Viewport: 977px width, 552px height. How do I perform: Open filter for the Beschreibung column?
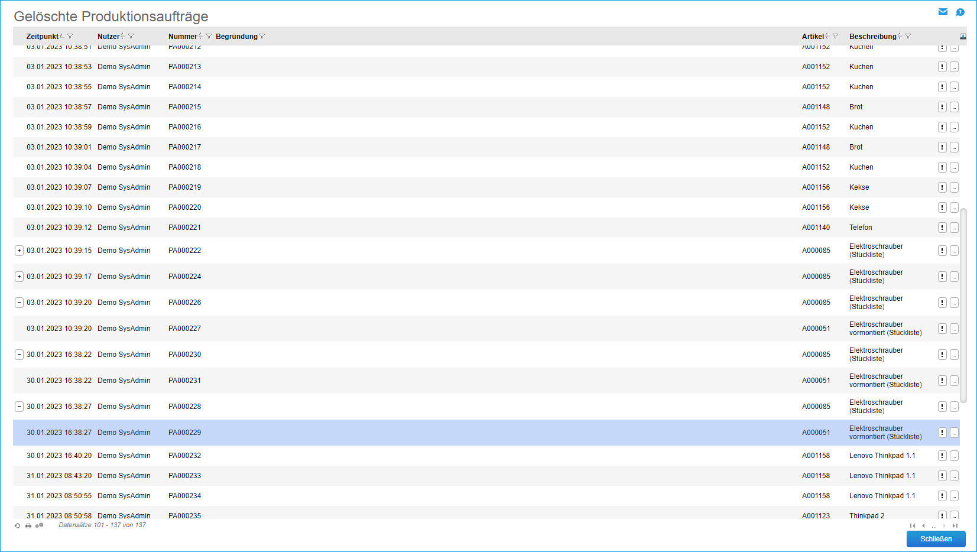click(x=908, y=36)
